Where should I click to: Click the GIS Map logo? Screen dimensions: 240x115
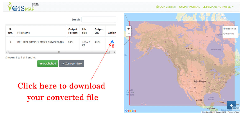click(23, 7)
